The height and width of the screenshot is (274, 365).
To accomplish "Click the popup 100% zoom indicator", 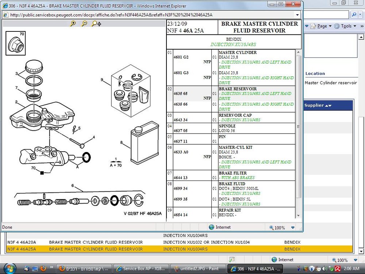I will pyautogui.click(x=277, y=228).
